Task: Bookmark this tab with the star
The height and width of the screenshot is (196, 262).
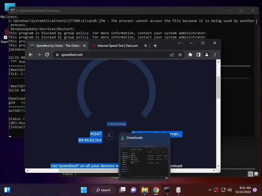Action: (x=180, y=55)
